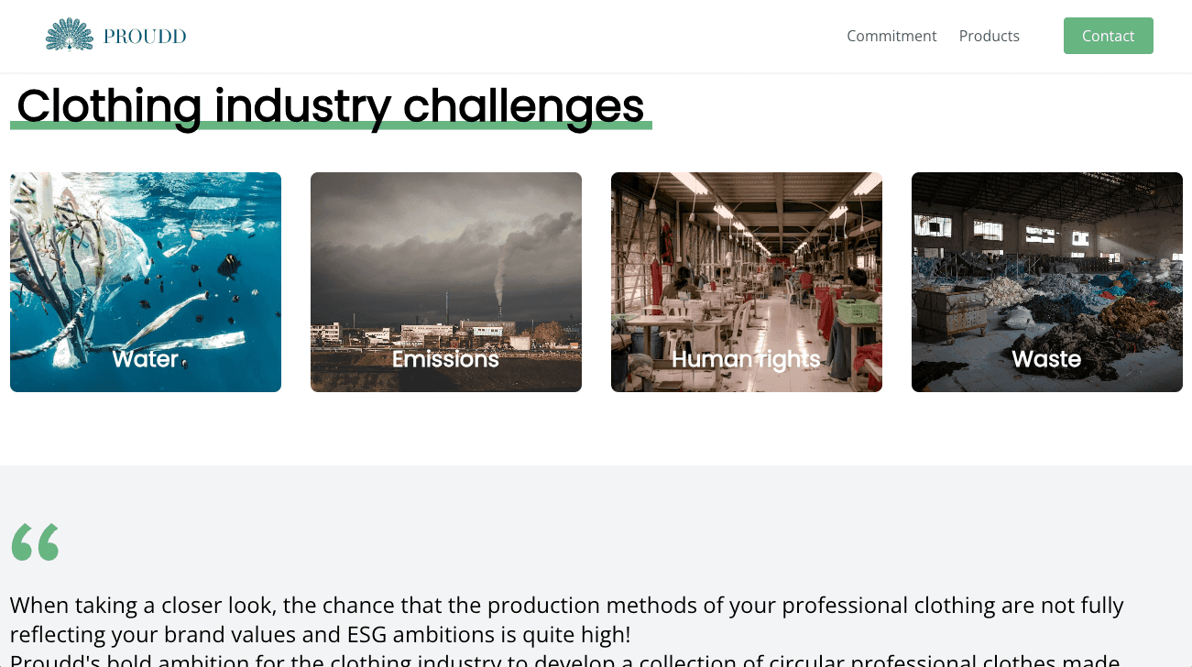Click the PROUDD wordmark text
This screenshot has width=1192, height=667.
(x=145, y=37)
